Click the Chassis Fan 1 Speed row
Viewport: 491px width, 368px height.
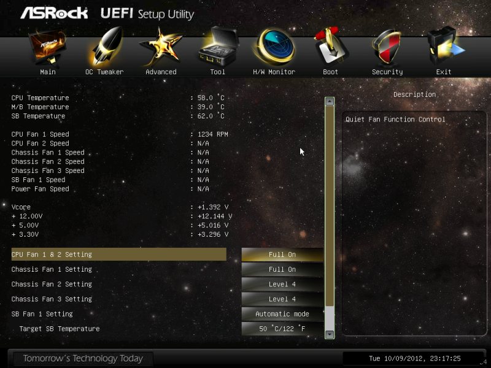110,152
